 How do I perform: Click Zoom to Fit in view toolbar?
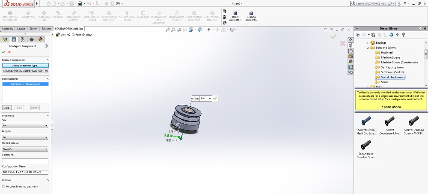(168, 30)
